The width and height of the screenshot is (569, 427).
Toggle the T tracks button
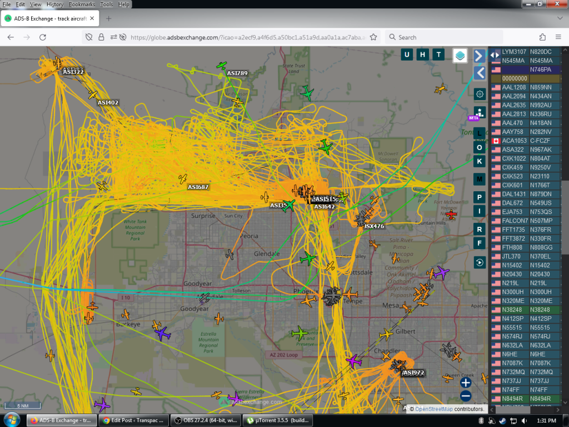pos(438,55)
